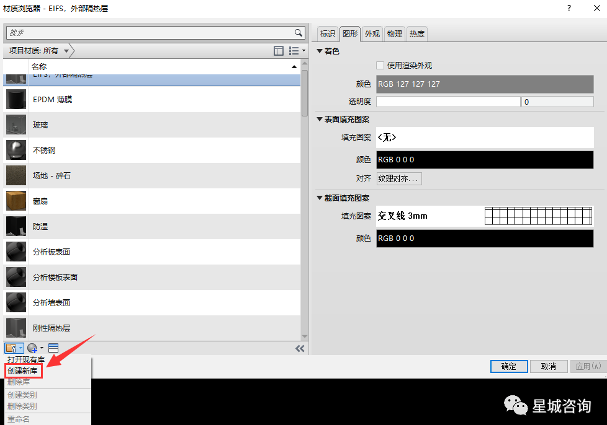Click the gray RGB 127 127 127 color swatch
Viewport: 607px width, 425px height.
485,84
